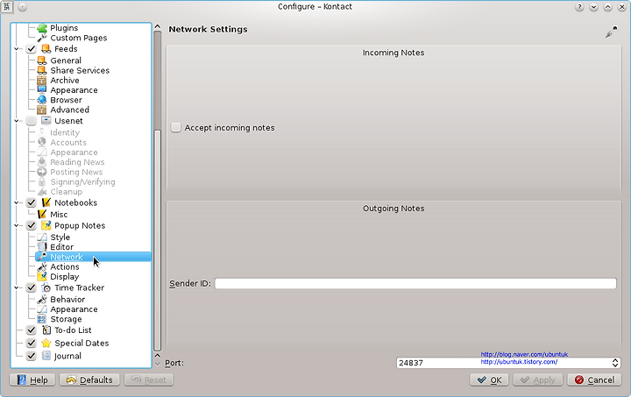
Task: Click the Network Settings header icon
Action: (612, 32)
